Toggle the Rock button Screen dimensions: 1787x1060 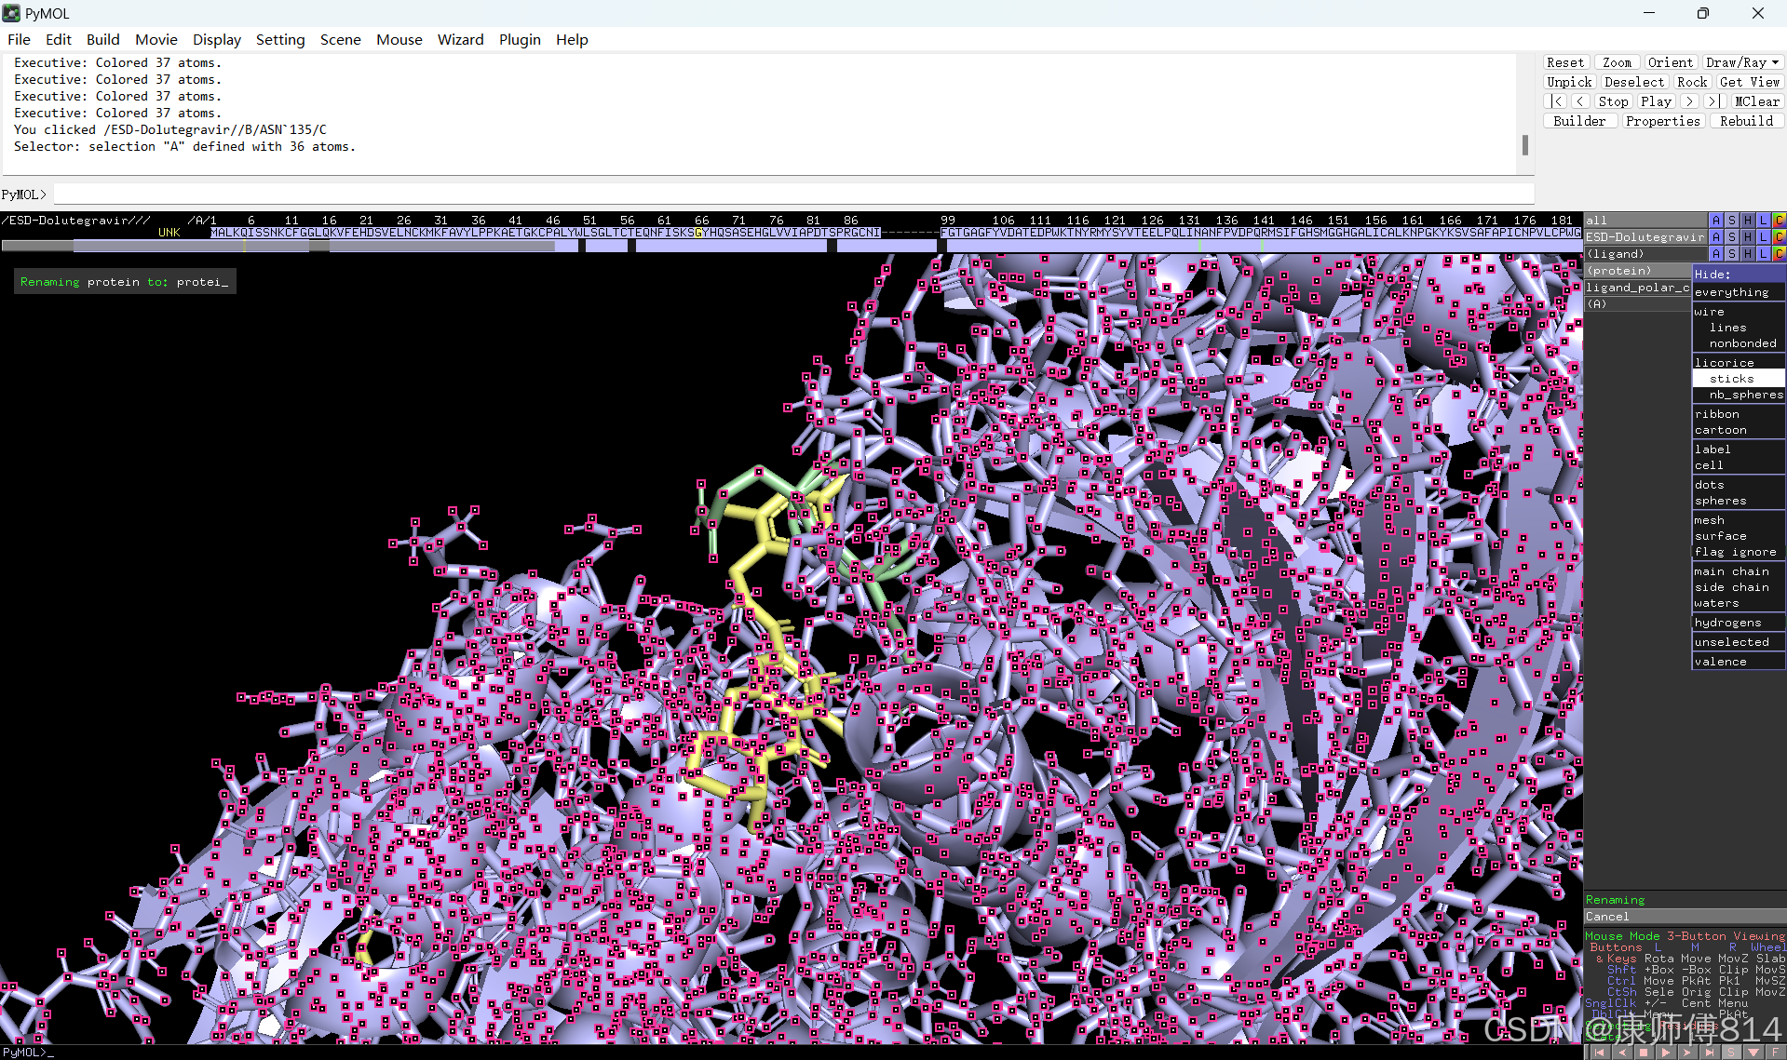(x=1692, y=82)
